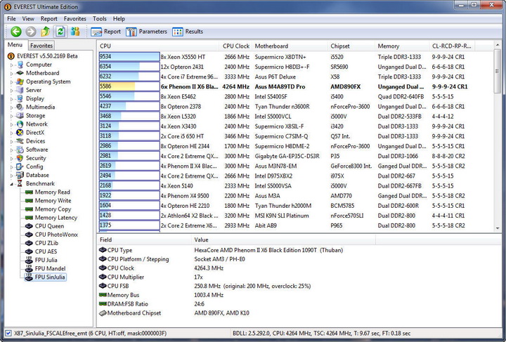Viewport: 506px width, 342px height.
Task: Select the CPU AES benchmark icon
Action: coord(29,251)
